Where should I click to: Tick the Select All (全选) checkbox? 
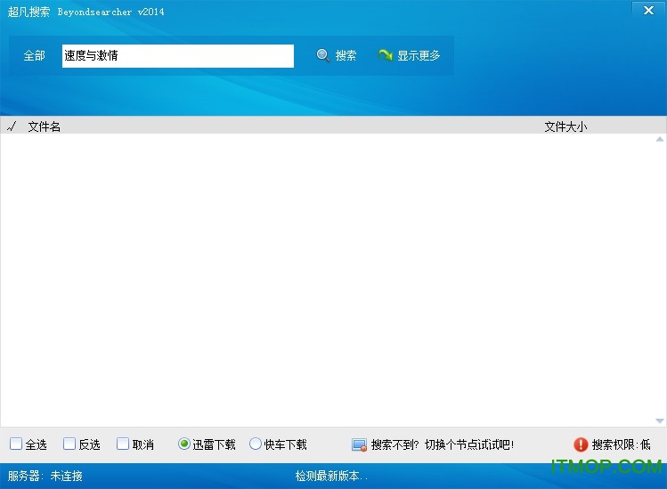tap(16, 444)
